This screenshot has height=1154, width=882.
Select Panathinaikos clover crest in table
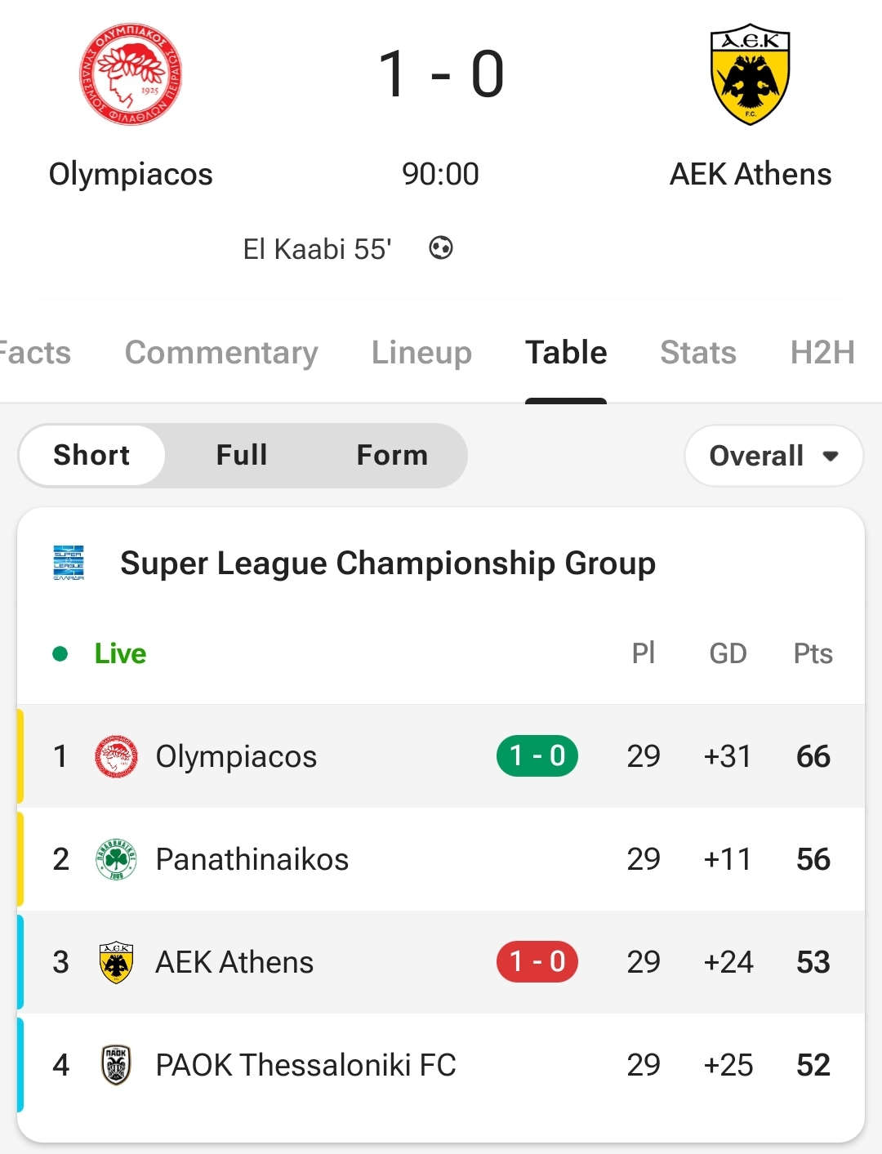[x=116, y=859]
